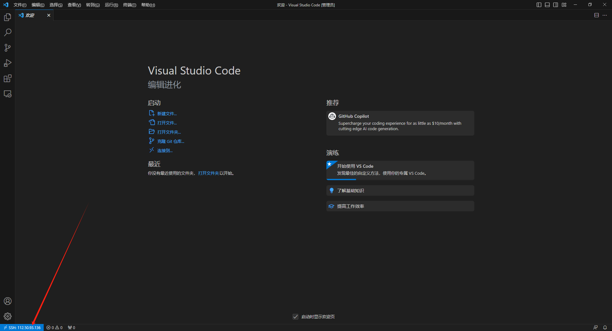
Task: Open the customize layout dropdown
Action: coord(564,5)
